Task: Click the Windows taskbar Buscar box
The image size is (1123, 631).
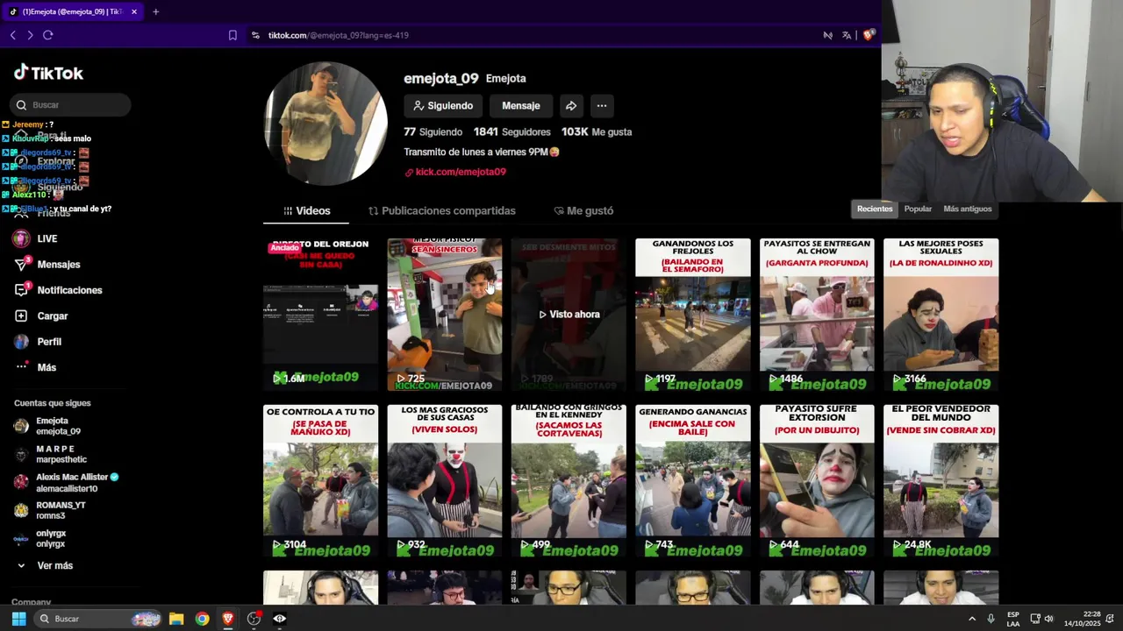Action: click(x=98, y=619)
